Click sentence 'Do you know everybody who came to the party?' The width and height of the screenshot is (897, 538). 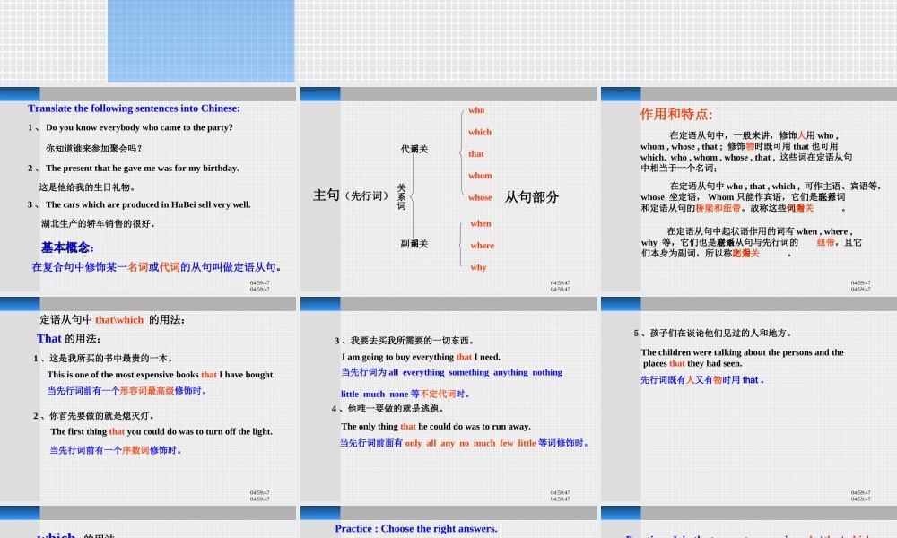click(x=140, y=127)
